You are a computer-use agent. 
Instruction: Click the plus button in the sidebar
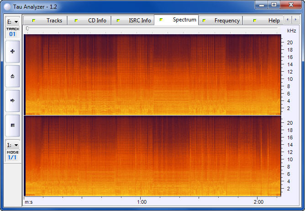(x=12, y=52)
